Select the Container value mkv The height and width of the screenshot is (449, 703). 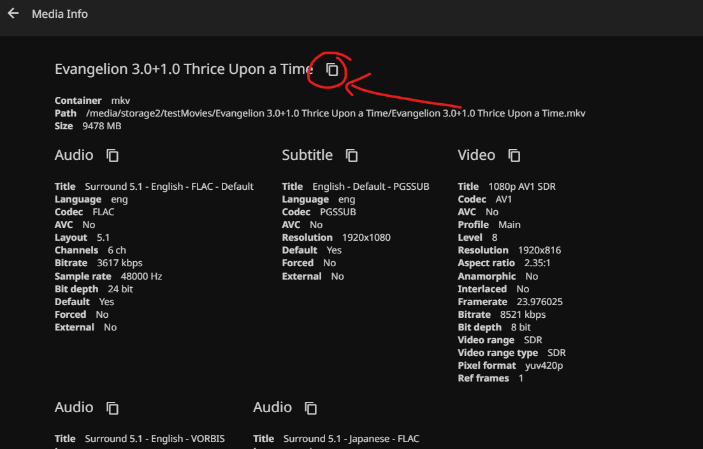point(120,101)
